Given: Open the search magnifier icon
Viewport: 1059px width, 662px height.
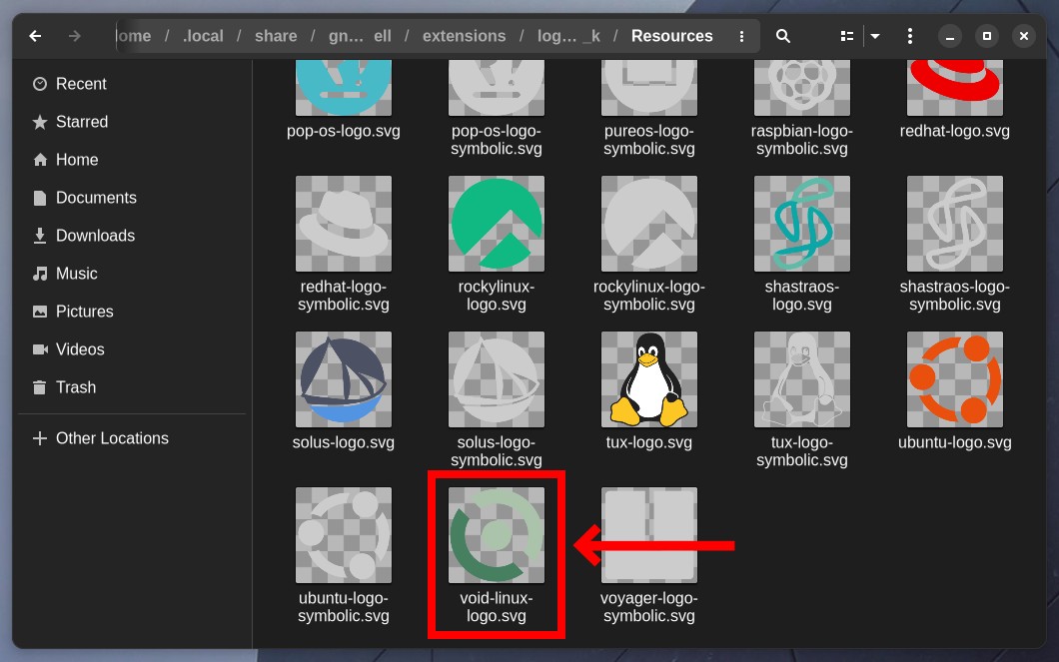Looking at the screenshot, I should [783, 36].
